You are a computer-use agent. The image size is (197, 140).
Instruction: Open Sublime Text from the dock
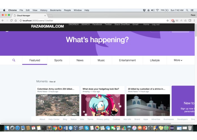(49, 128)
